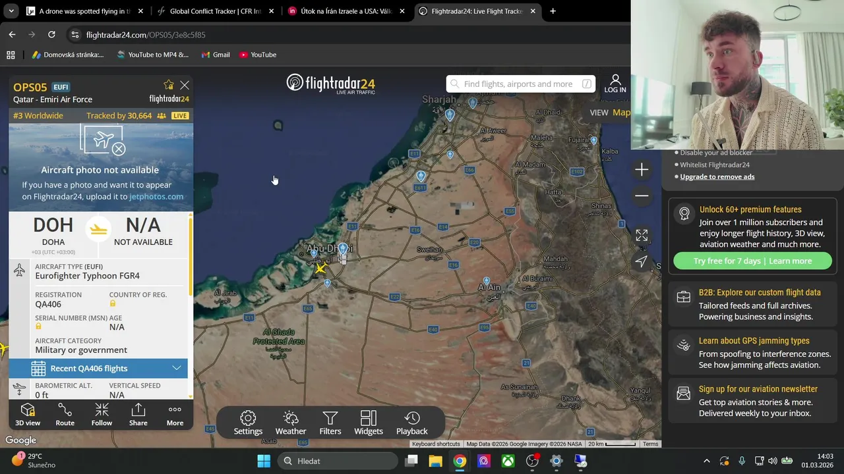Open the 3D view of OPS05
844x474 pixels.
pos(28,415)
